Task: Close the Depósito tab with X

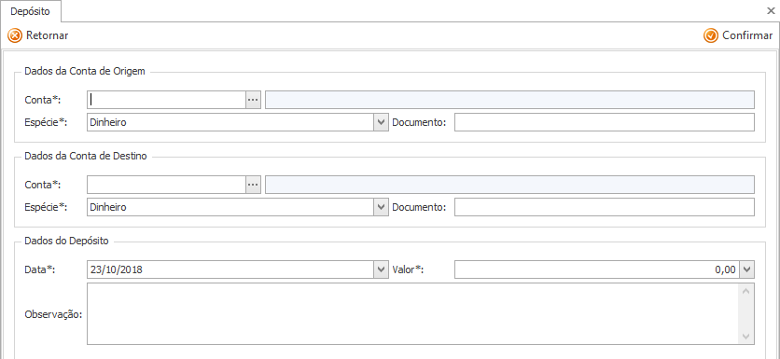Action: click(x=771, y=10)
